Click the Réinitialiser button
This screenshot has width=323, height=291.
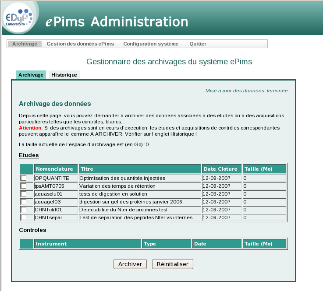tap(172, 264)
